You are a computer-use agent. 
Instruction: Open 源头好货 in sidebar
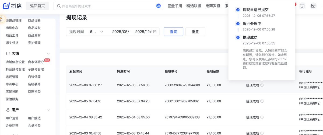point(12,43)
